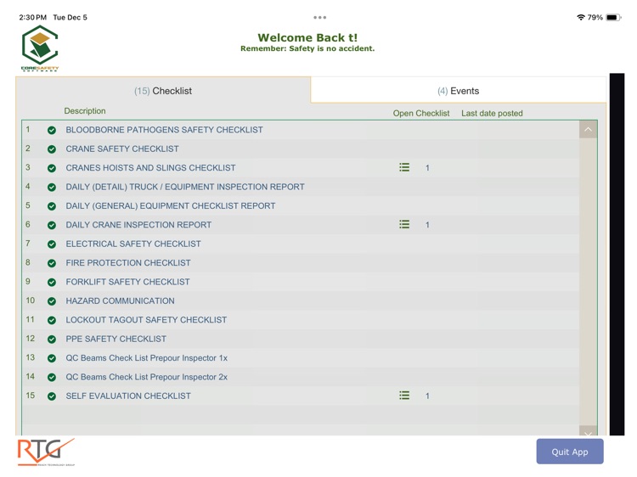This screenshot has width=637, height=477.
Task: Click row number 10 in the checklist
Action: coord(31,300)
